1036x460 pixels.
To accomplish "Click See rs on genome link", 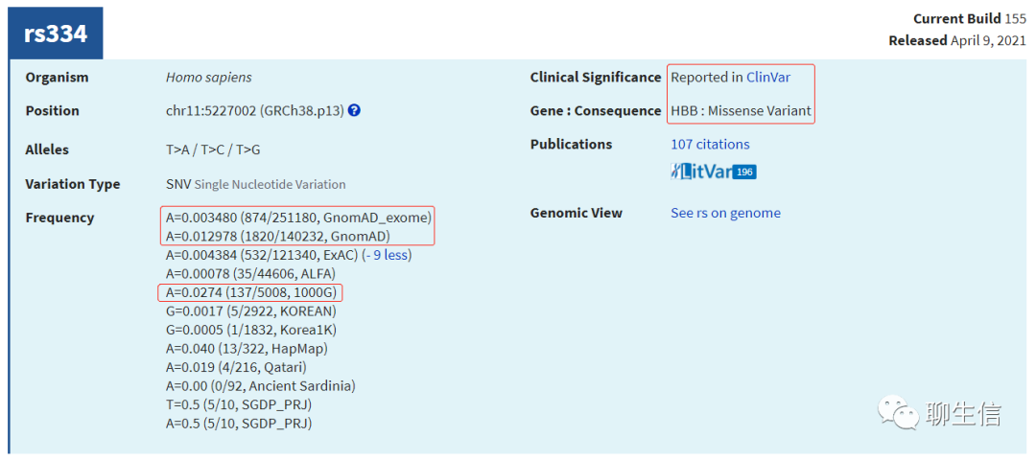I will point(725,213).
